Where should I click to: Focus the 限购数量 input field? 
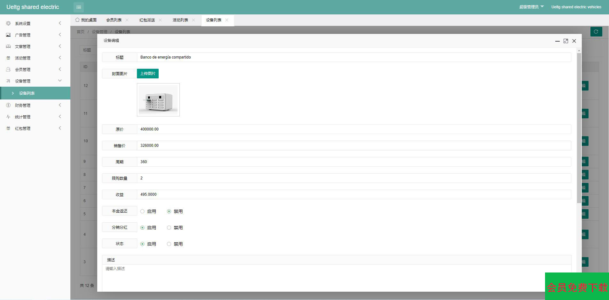(354, 178)
